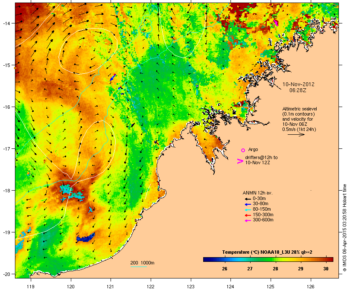Click the latitude axis label -18
Viewport: 350px width, 290px height.
click(x=6, y=191)
